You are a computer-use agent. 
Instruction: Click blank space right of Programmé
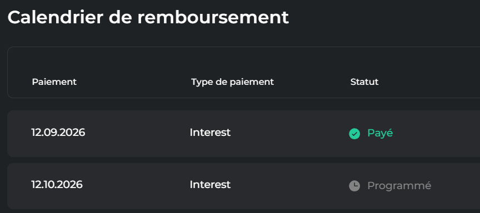(456, 186)
